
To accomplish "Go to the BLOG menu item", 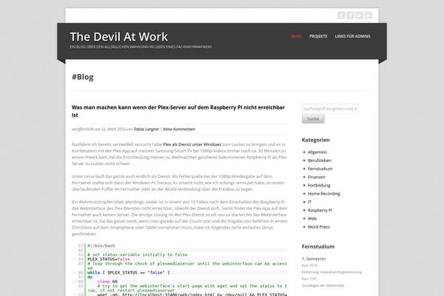I will [296, 36].
